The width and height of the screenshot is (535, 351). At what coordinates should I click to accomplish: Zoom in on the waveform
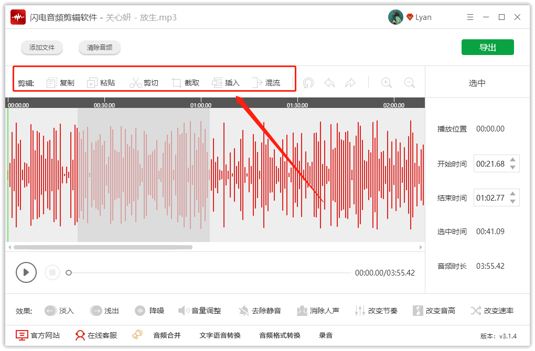click(386, 83)
